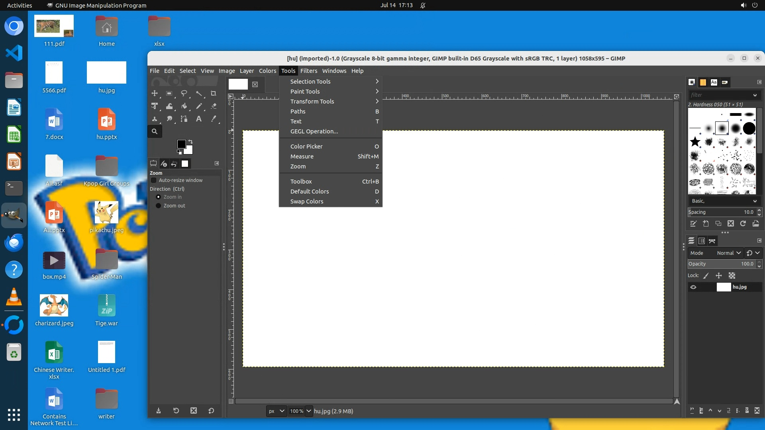Select the Fuzzy Select magic wand tool

click(199, 94)
